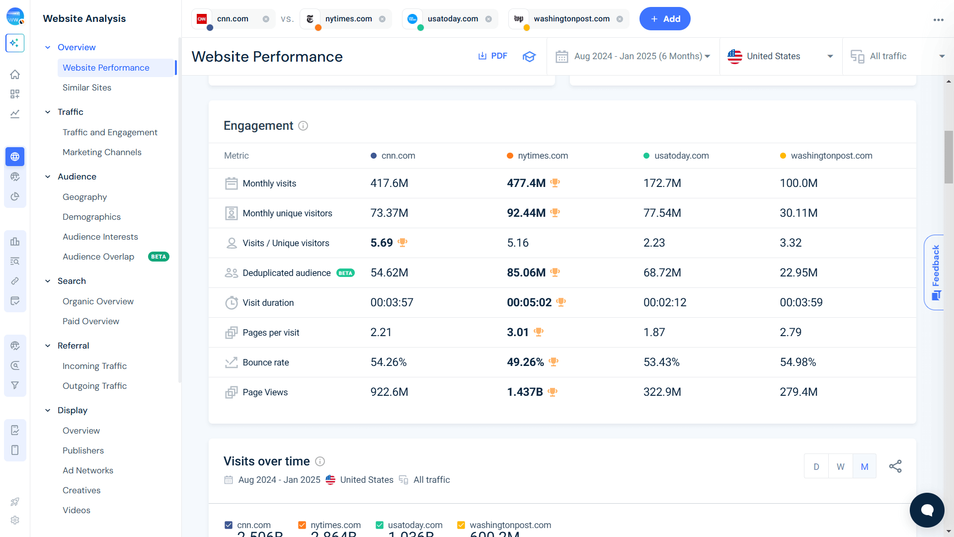Open the apps grid icon in the sidebar

[x=15, y=94]
